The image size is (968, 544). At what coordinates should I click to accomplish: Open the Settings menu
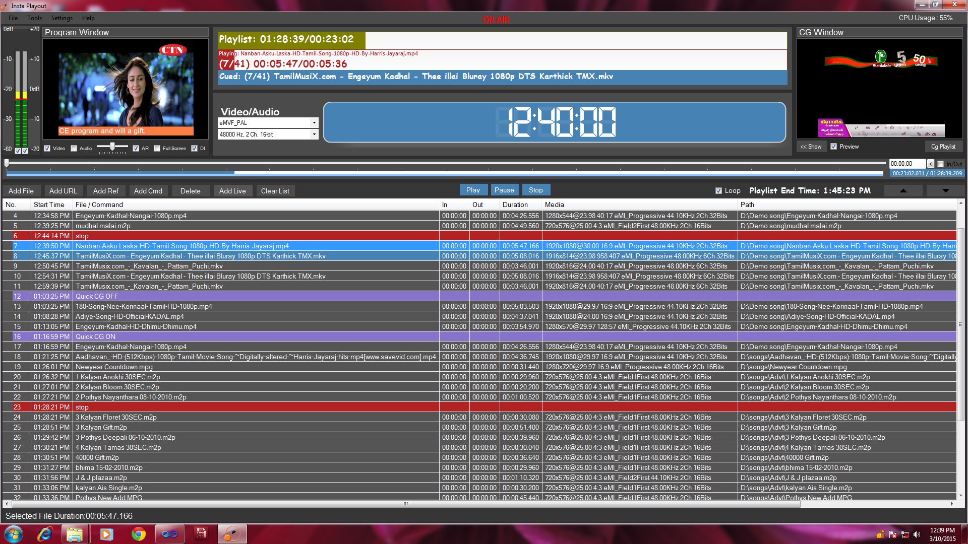(62, 18)
